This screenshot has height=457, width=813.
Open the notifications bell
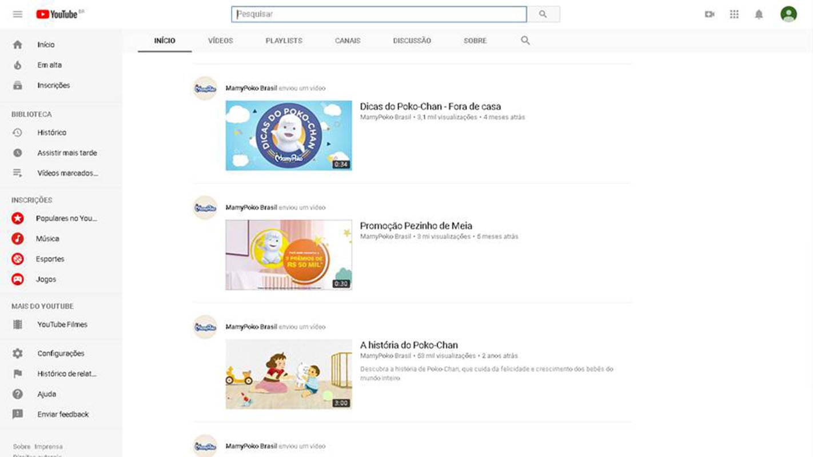pyautogui.click(x=759, y=14)
